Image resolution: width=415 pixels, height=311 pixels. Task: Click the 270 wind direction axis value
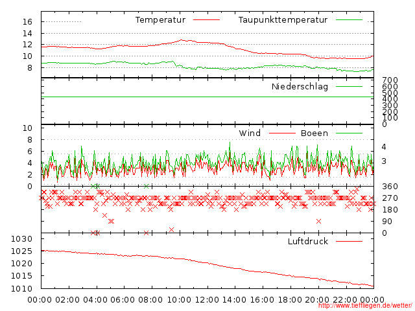pyautogui.click(x=390, y=198)
